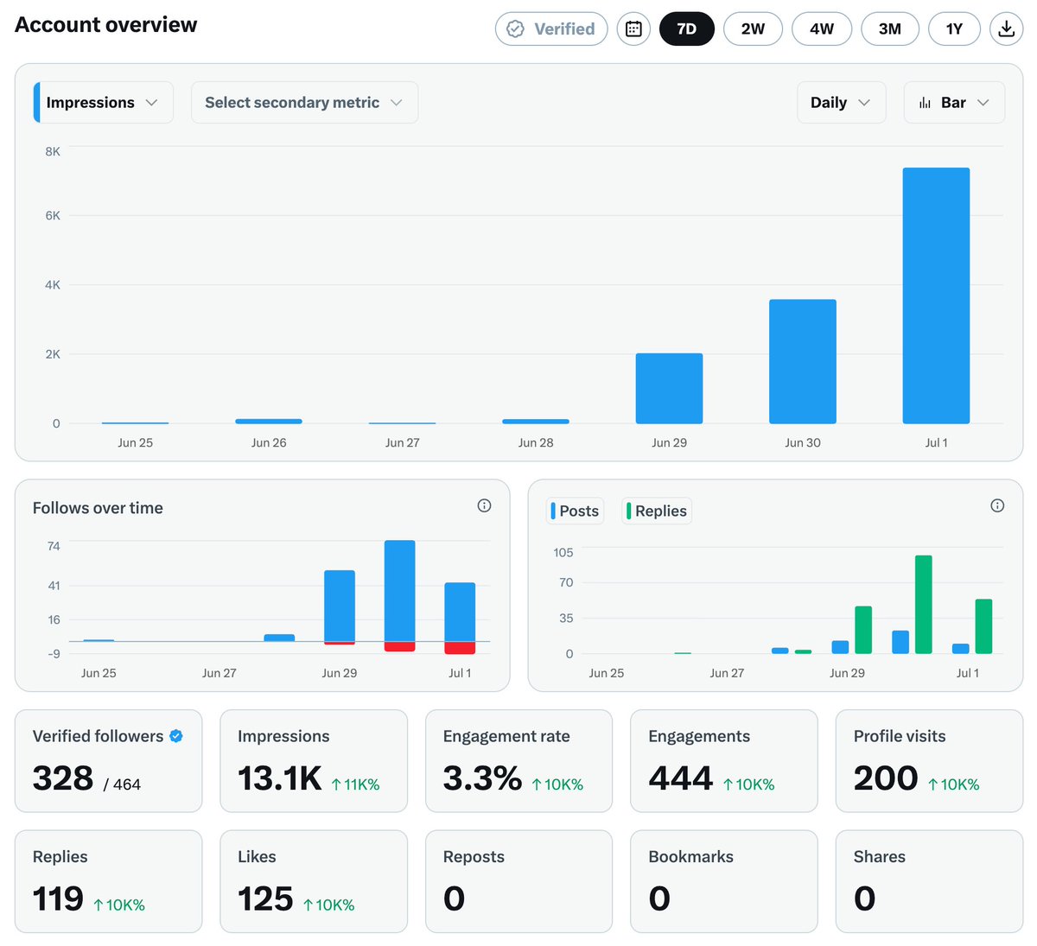Image resolution: width=1037 pixels, height=946 pixels.
Task: Select the 3M time range
Action: pos(890,29)
